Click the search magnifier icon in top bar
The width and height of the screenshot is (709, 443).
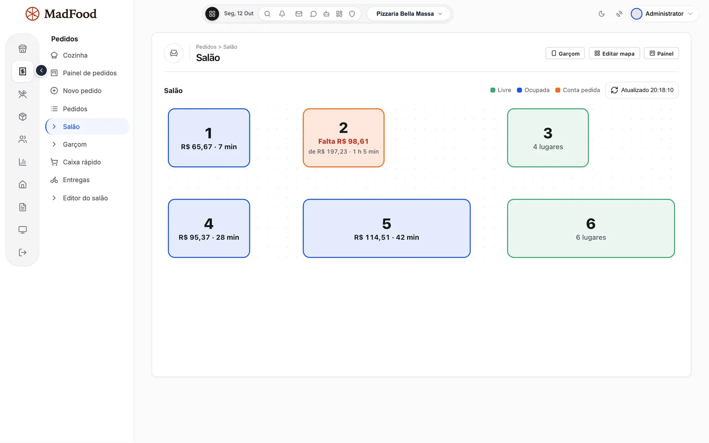(267, 14)
